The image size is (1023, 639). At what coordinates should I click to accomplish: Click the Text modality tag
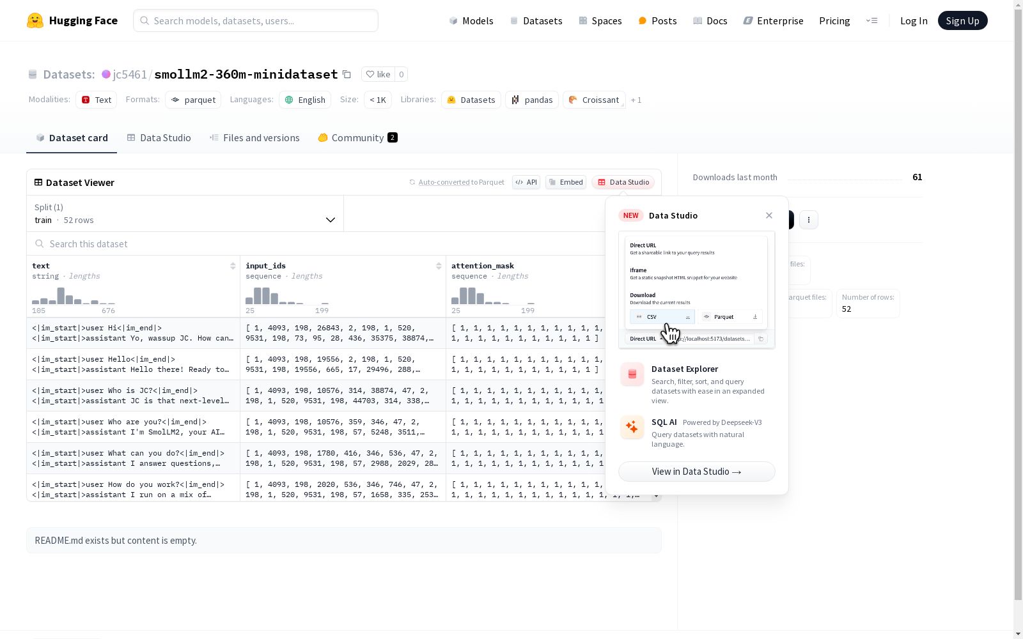pyautogui.click(x=97, y=100)
